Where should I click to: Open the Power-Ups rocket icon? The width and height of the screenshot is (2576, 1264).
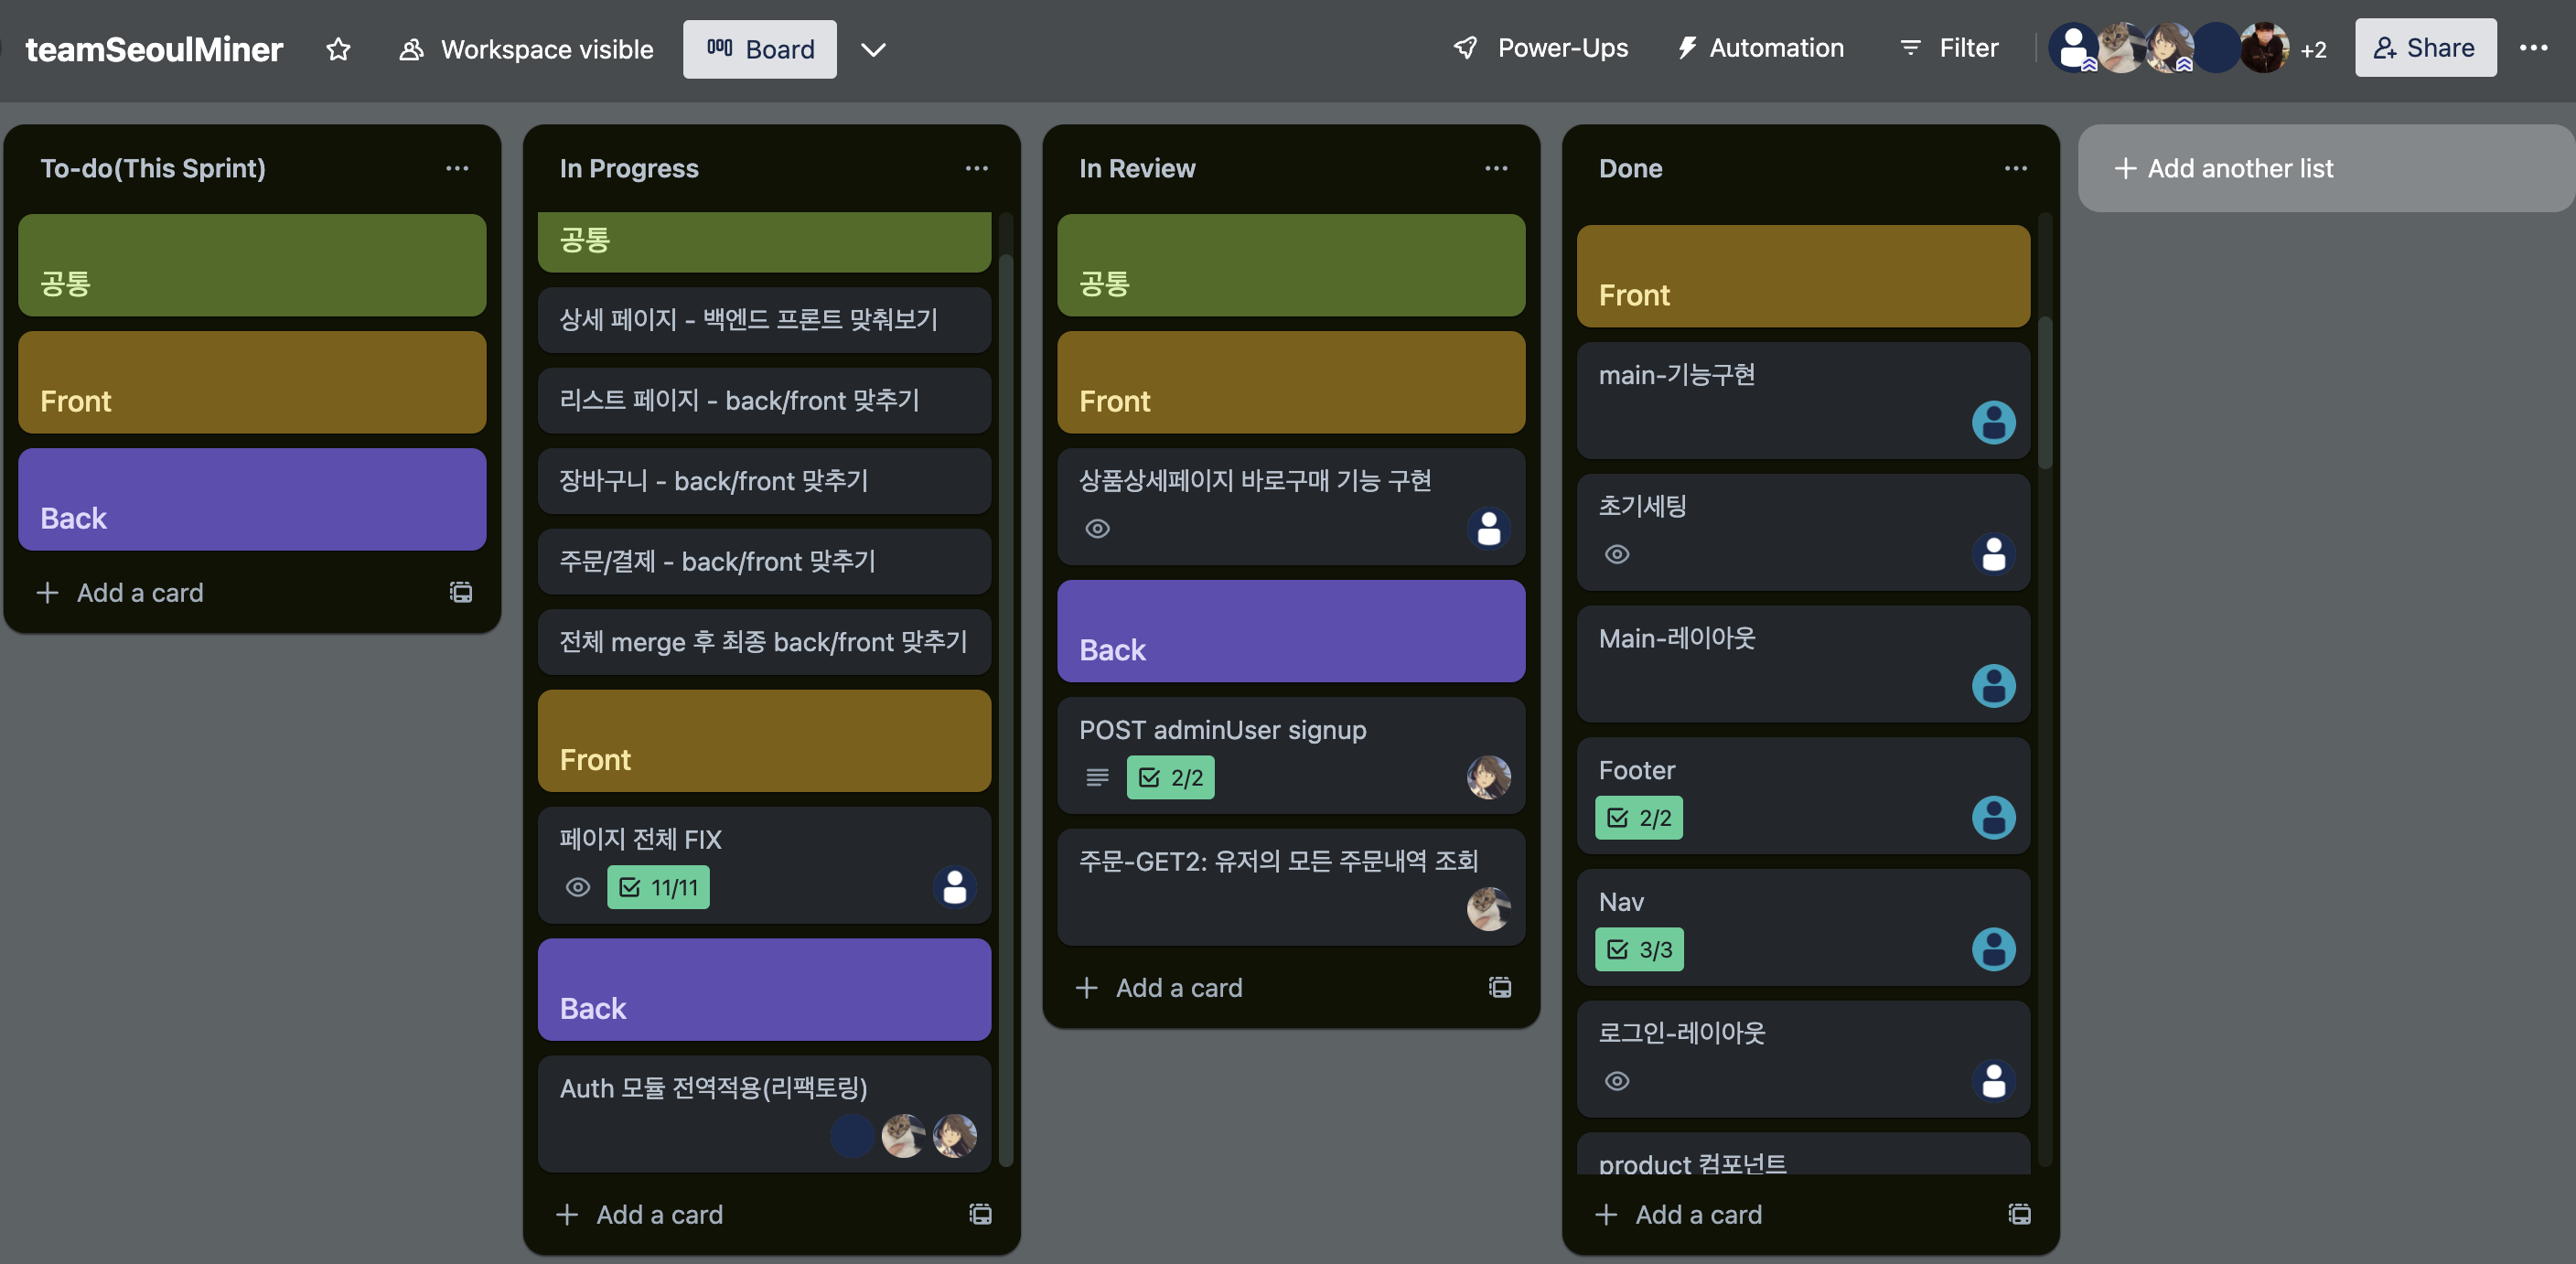point(1465,48)
